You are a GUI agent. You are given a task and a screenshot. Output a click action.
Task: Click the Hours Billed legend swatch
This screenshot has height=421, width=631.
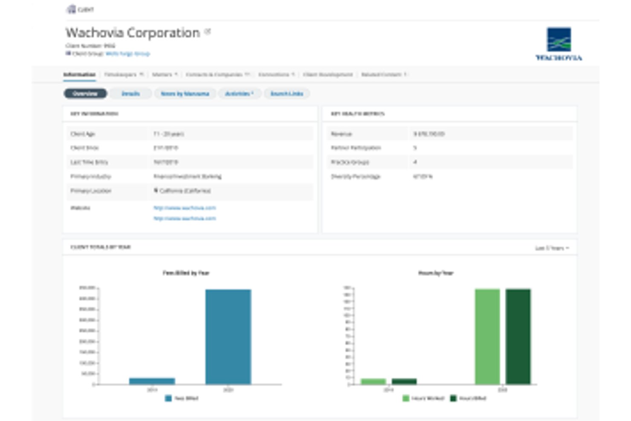pyautogui.click(x=454, y=398)
